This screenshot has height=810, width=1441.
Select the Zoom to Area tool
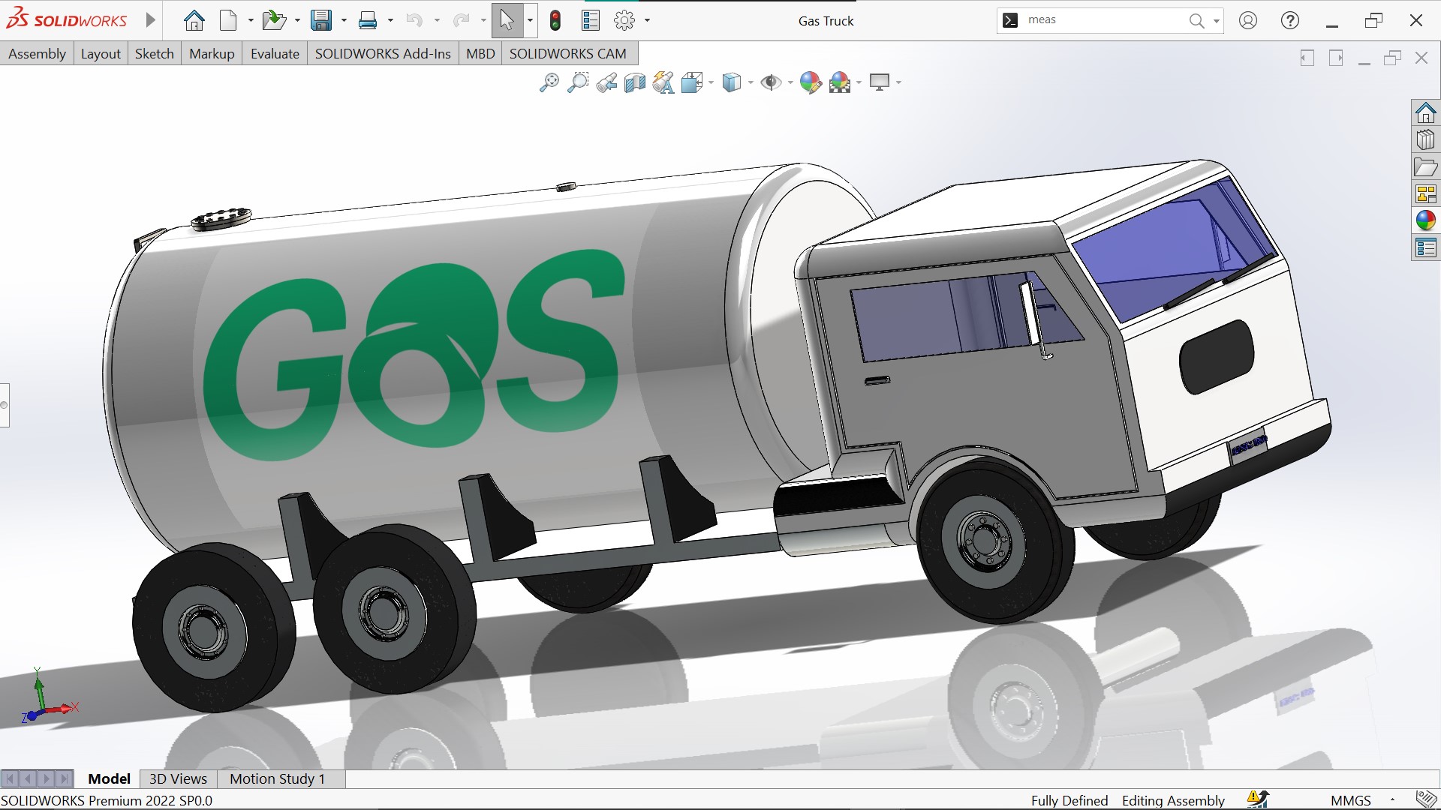(x=577, y=82)
